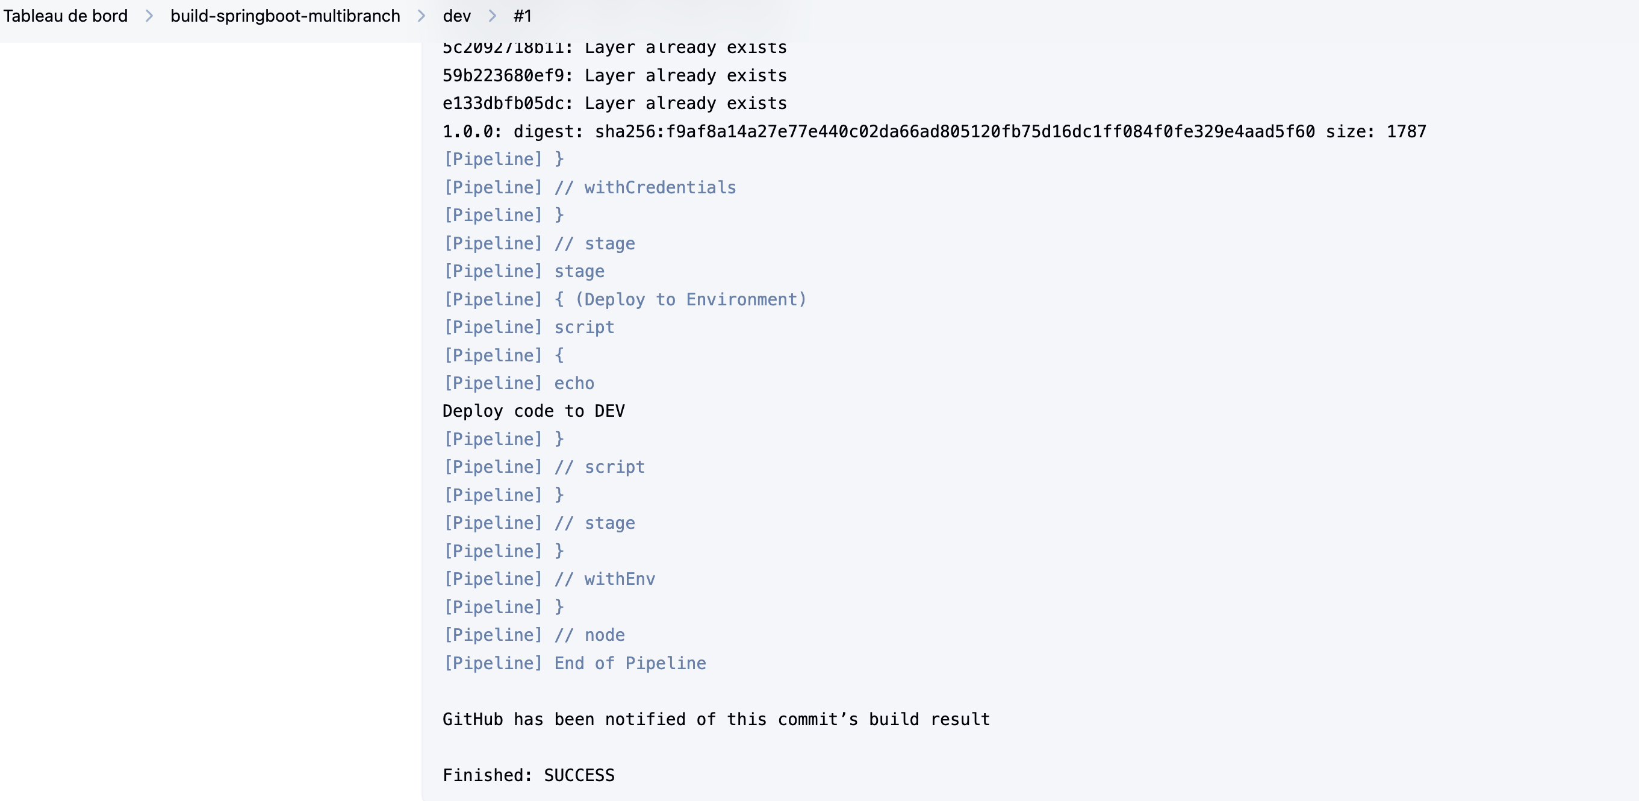Go to build-springboot-multibranch breadcrumb link
Image resolution: width=1639 pixels, height=801 pixels.
click(x=285, y=16)
